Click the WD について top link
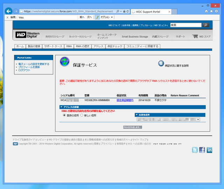 (114, 25)
